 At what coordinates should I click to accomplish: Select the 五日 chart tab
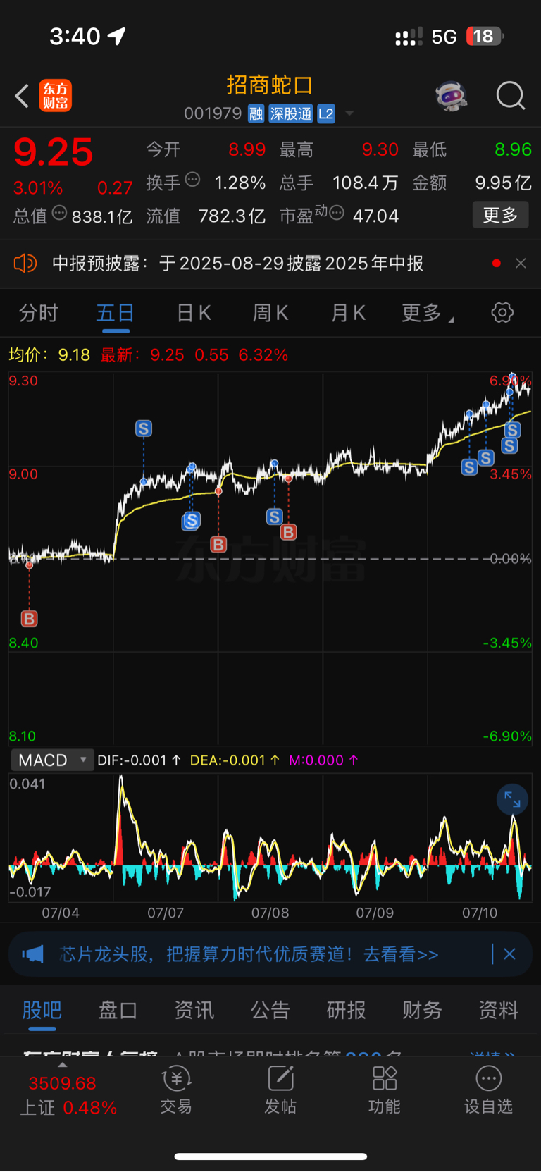[x=116, y=313]
